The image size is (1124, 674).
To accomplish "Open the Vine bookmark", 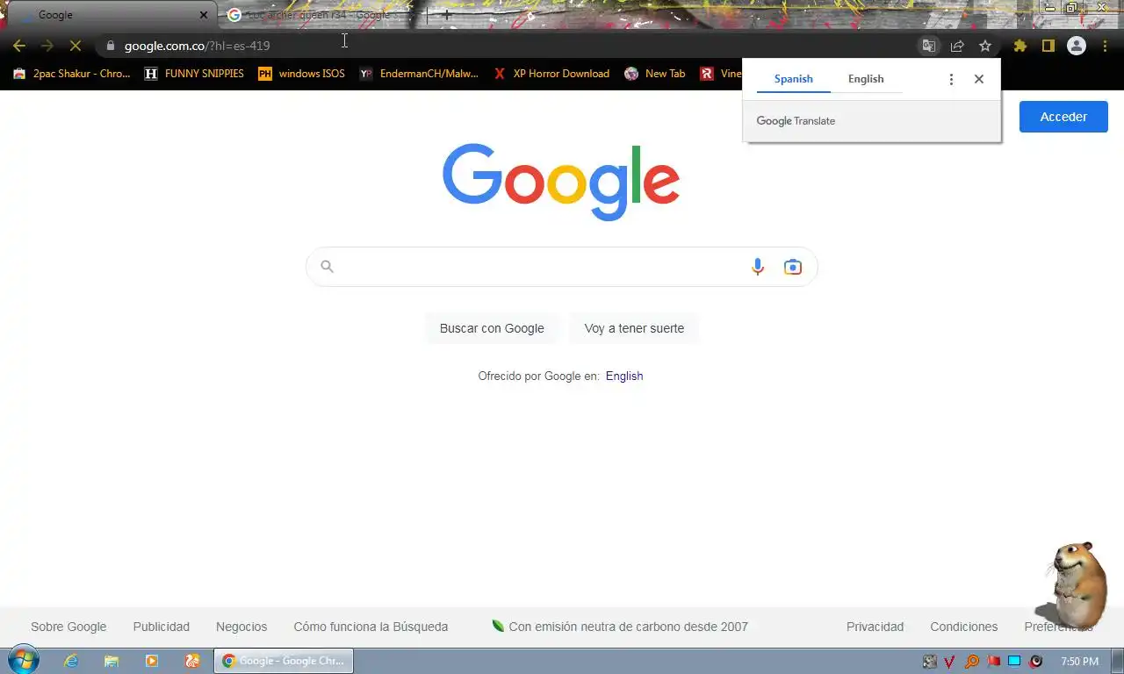I will pos(720,74).
